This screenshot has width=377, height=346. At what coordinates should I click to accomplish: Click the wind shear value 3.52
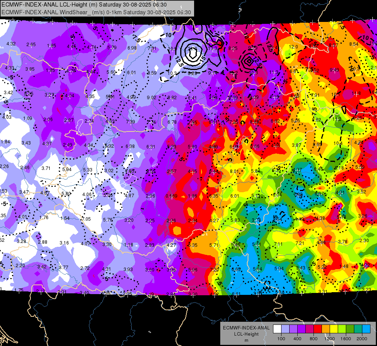point(361,191)
